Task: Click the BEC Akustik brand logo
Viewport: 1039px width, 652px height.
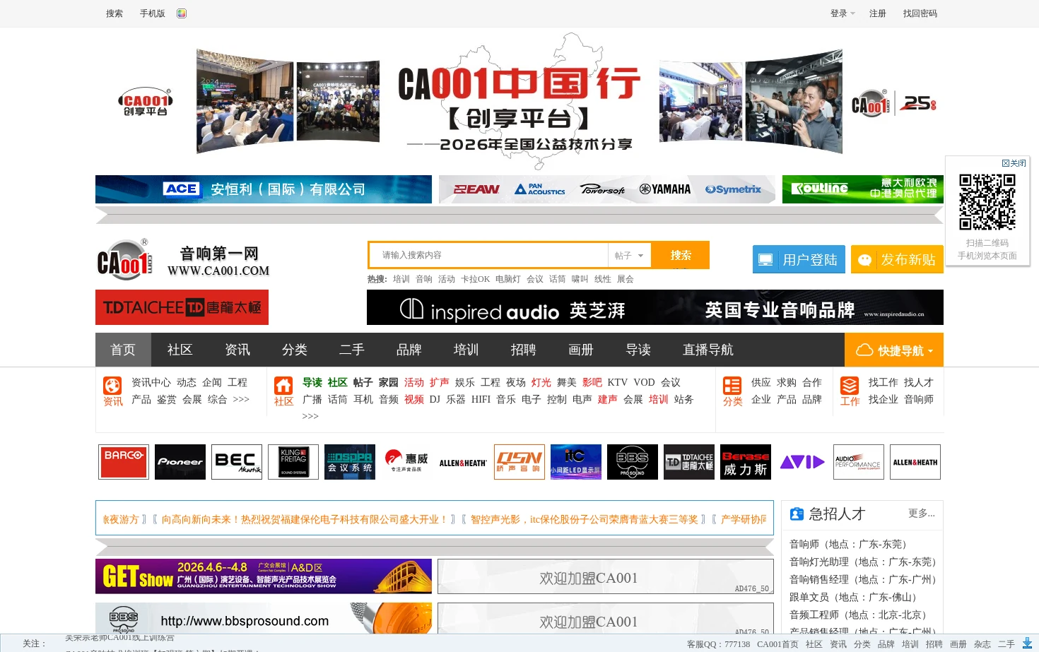Action: (x=237, y=462)
